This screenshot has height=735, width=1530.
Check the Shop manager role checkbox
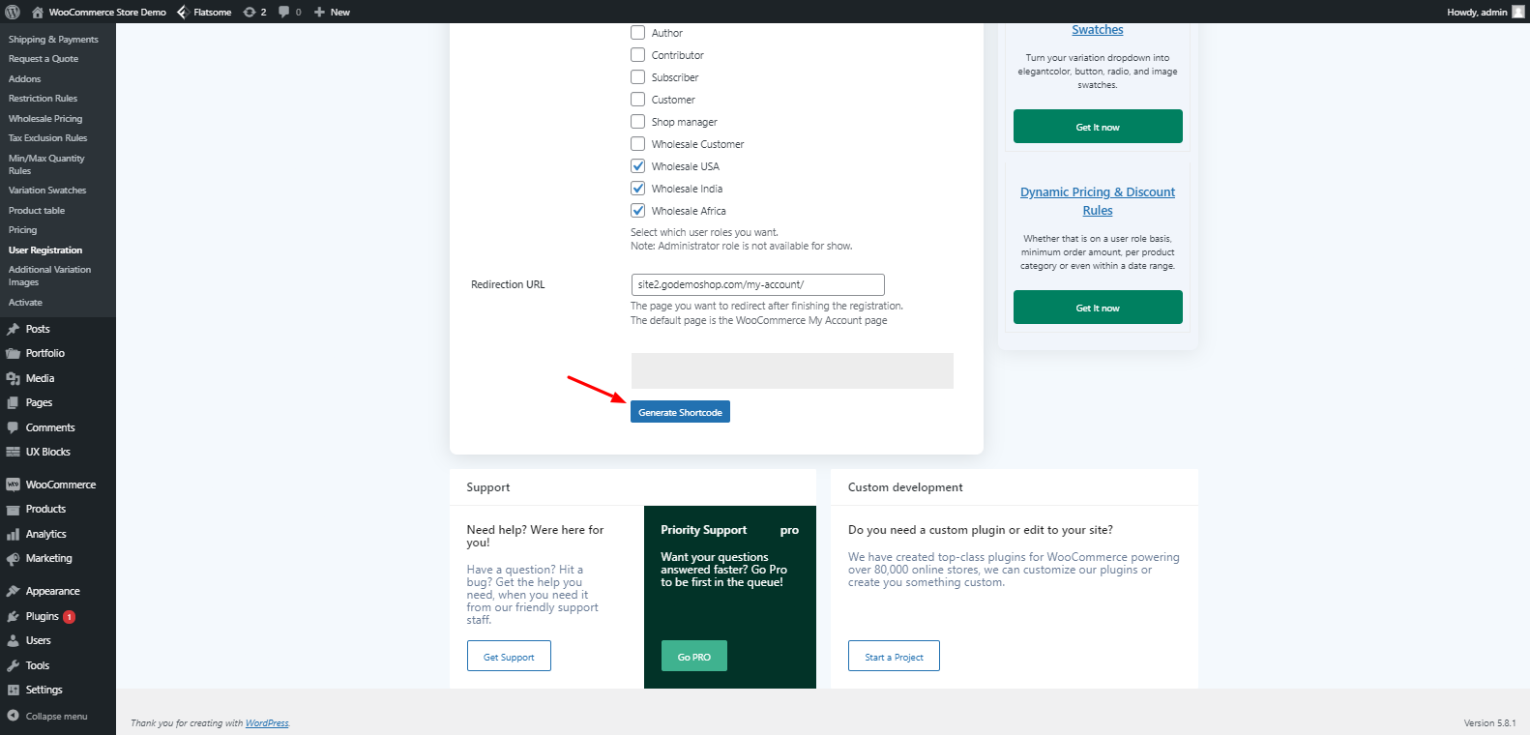click(x=638, y=122)
